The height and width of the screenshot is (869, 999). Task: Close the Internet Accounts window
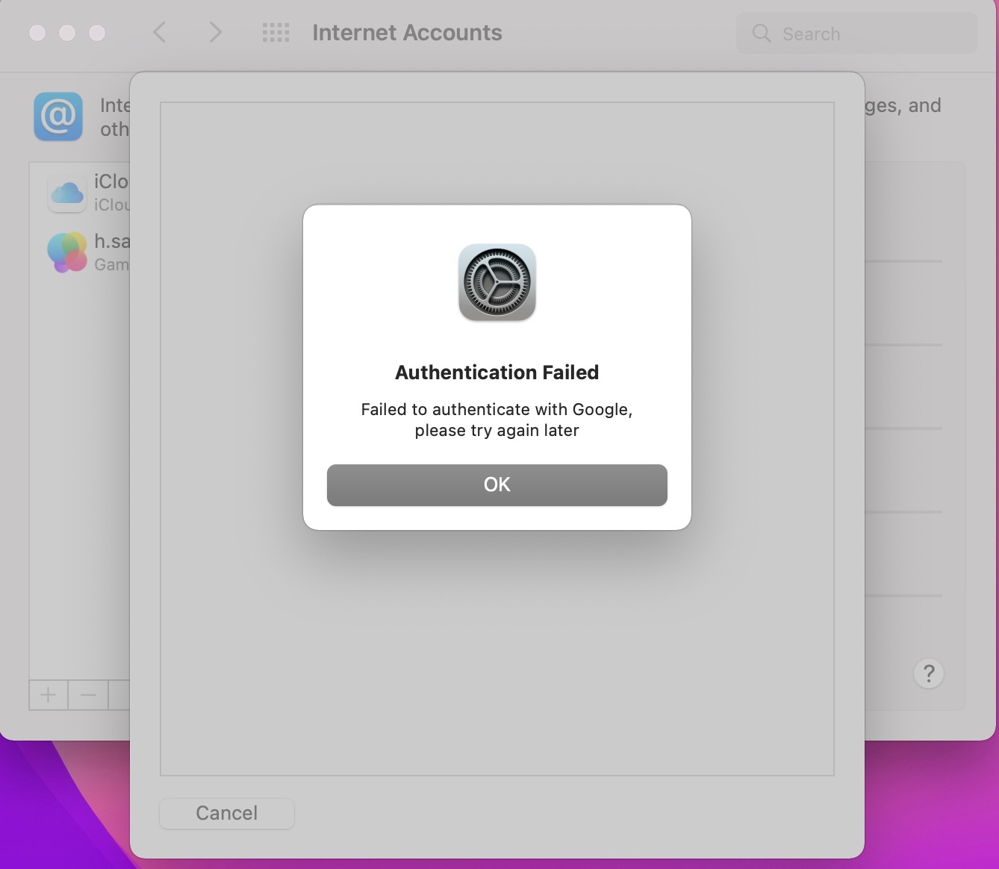click(37, 33)
